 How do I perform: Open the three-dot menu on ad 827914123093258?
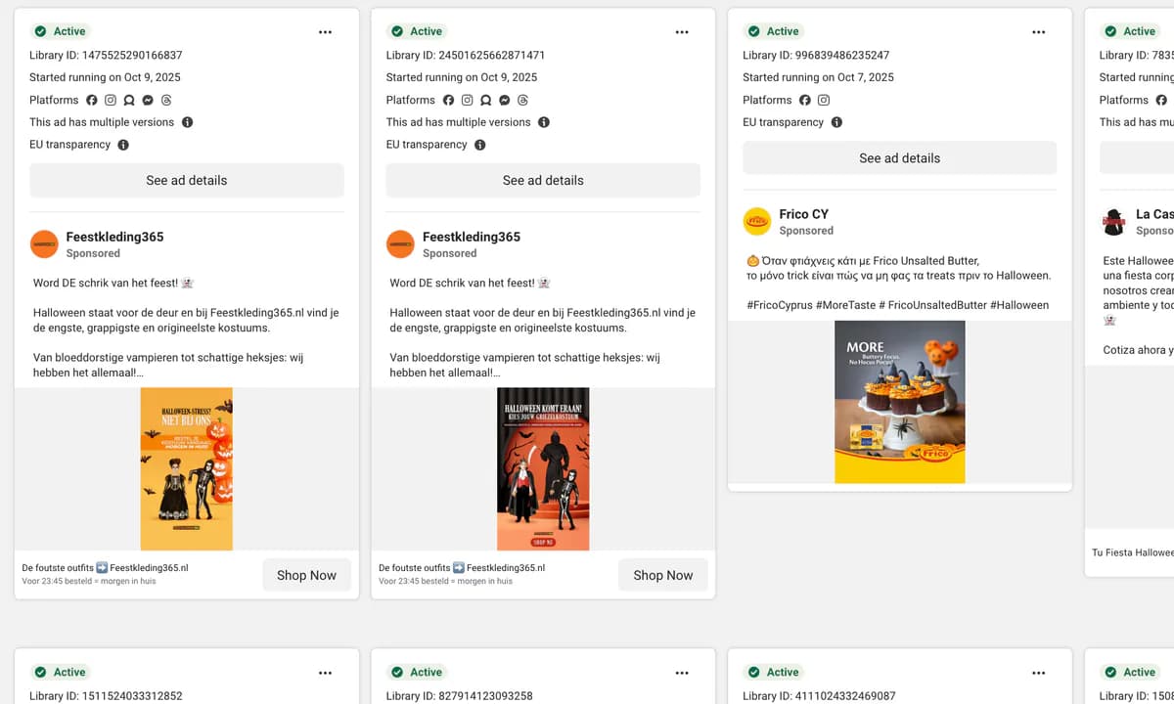coord(682,673)
